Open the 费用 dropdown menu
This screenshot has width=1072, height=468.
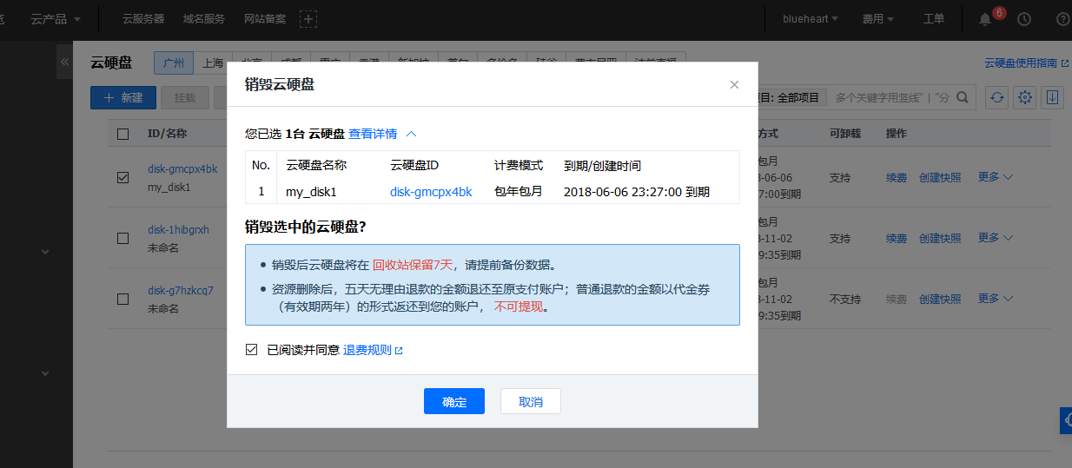[877, 19]
